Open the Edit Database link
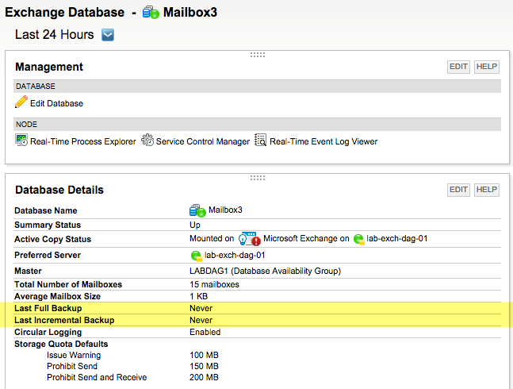Image resolution: width=513 pixels, height=389 pixels. pos(56,103)
